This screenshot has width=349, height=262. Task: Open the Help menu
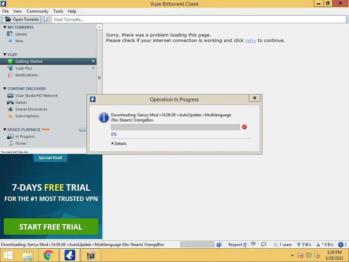[x=72, y=11]
